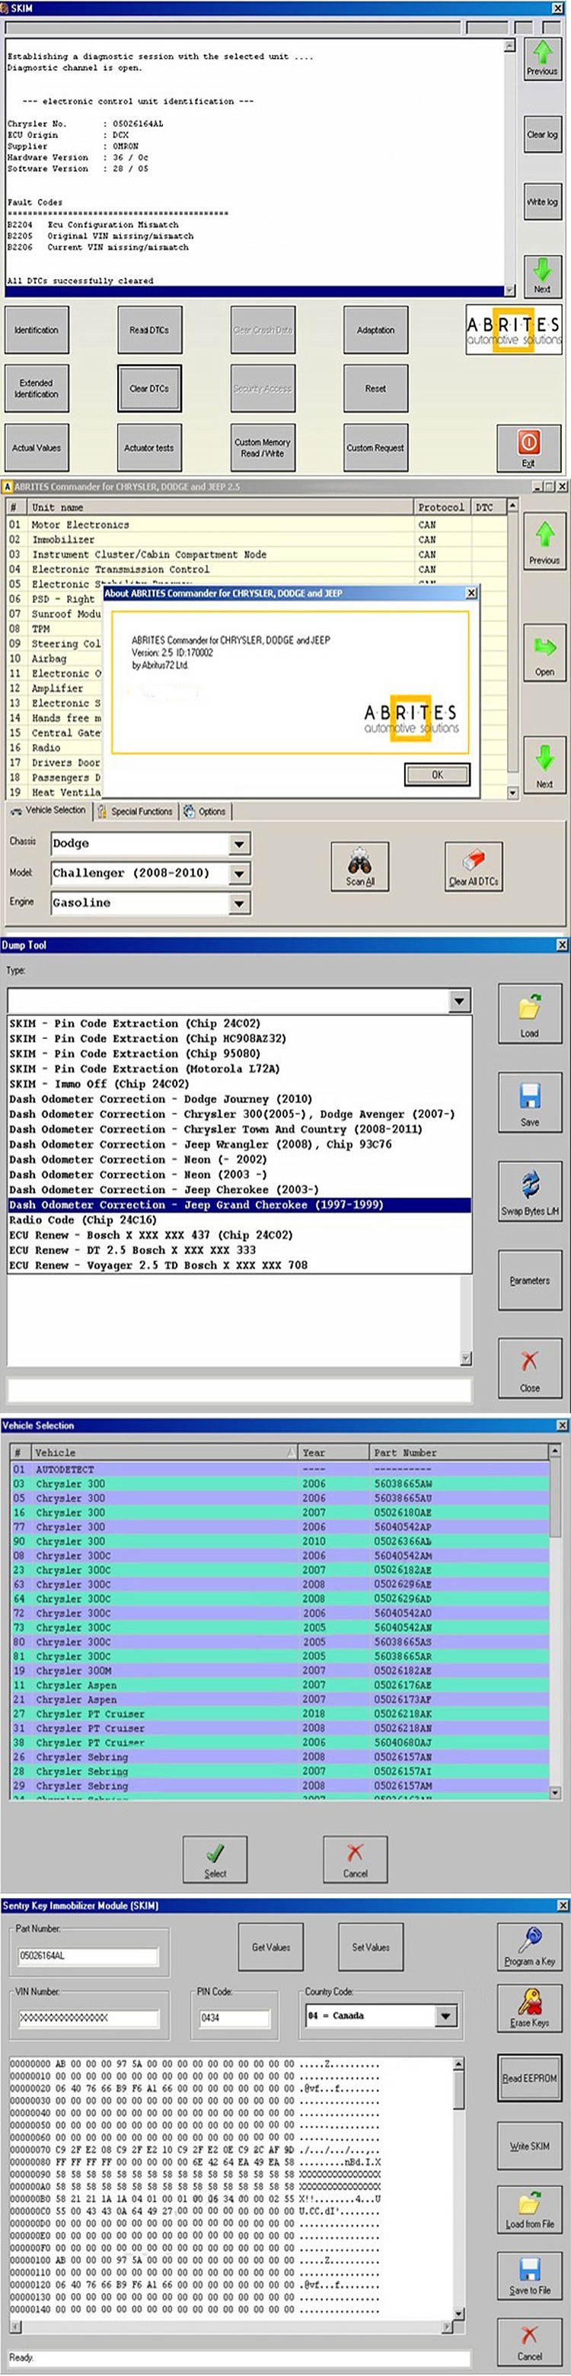Image resolution: width=571 pixels, height=2376 pixels.
Task: Expand the Chassis dropdown showing Dodge
Action: [238, 844]
